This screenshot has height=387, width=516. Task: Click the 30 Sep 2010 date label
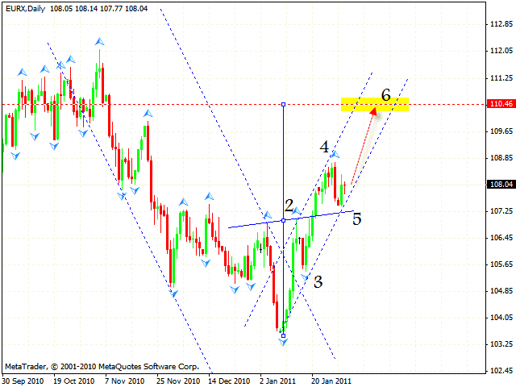tap(23, 381)
